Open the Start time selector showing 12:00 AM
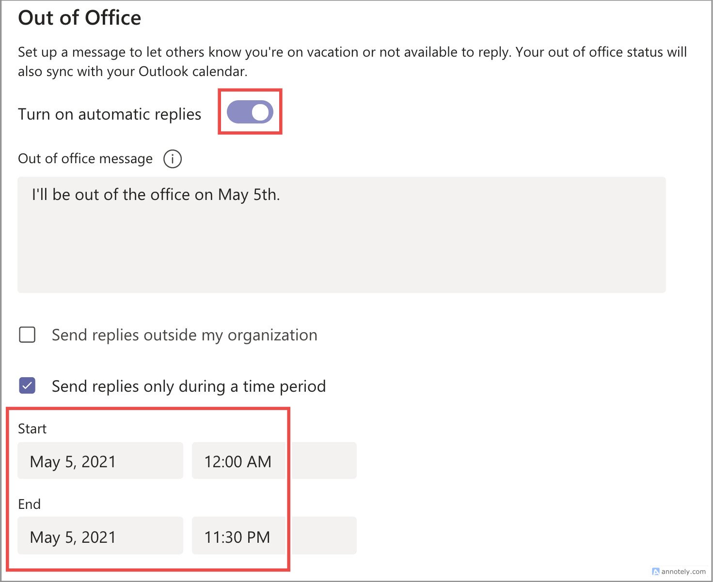Screen dimensions: 713x582 pos(238,461)
